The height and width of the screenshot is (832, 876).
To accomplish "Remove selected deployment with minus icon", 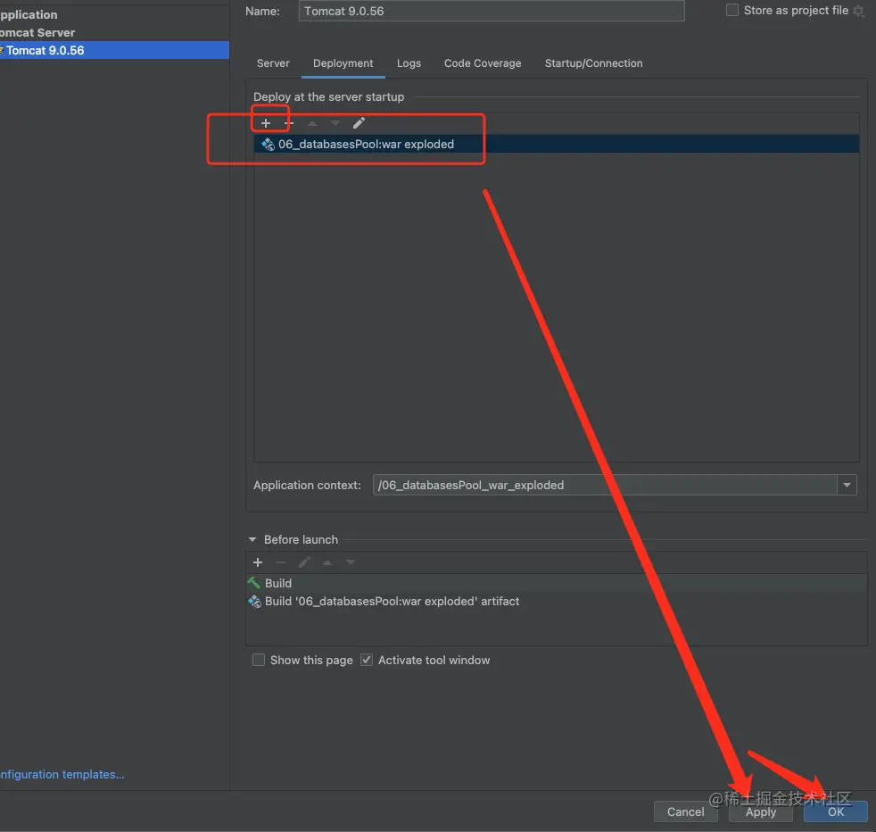I will 289,123.
